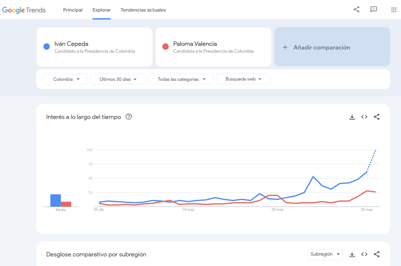The image size is (401, 266).
Task: Open the Subregión dropdown
Action: coord(325,254)
